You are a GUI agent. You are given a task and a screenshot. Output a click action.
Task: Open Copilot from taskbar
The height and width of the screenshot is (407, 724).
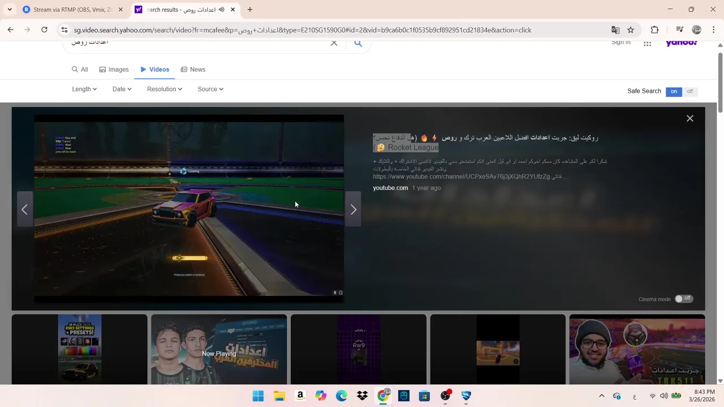click(321, 396)
